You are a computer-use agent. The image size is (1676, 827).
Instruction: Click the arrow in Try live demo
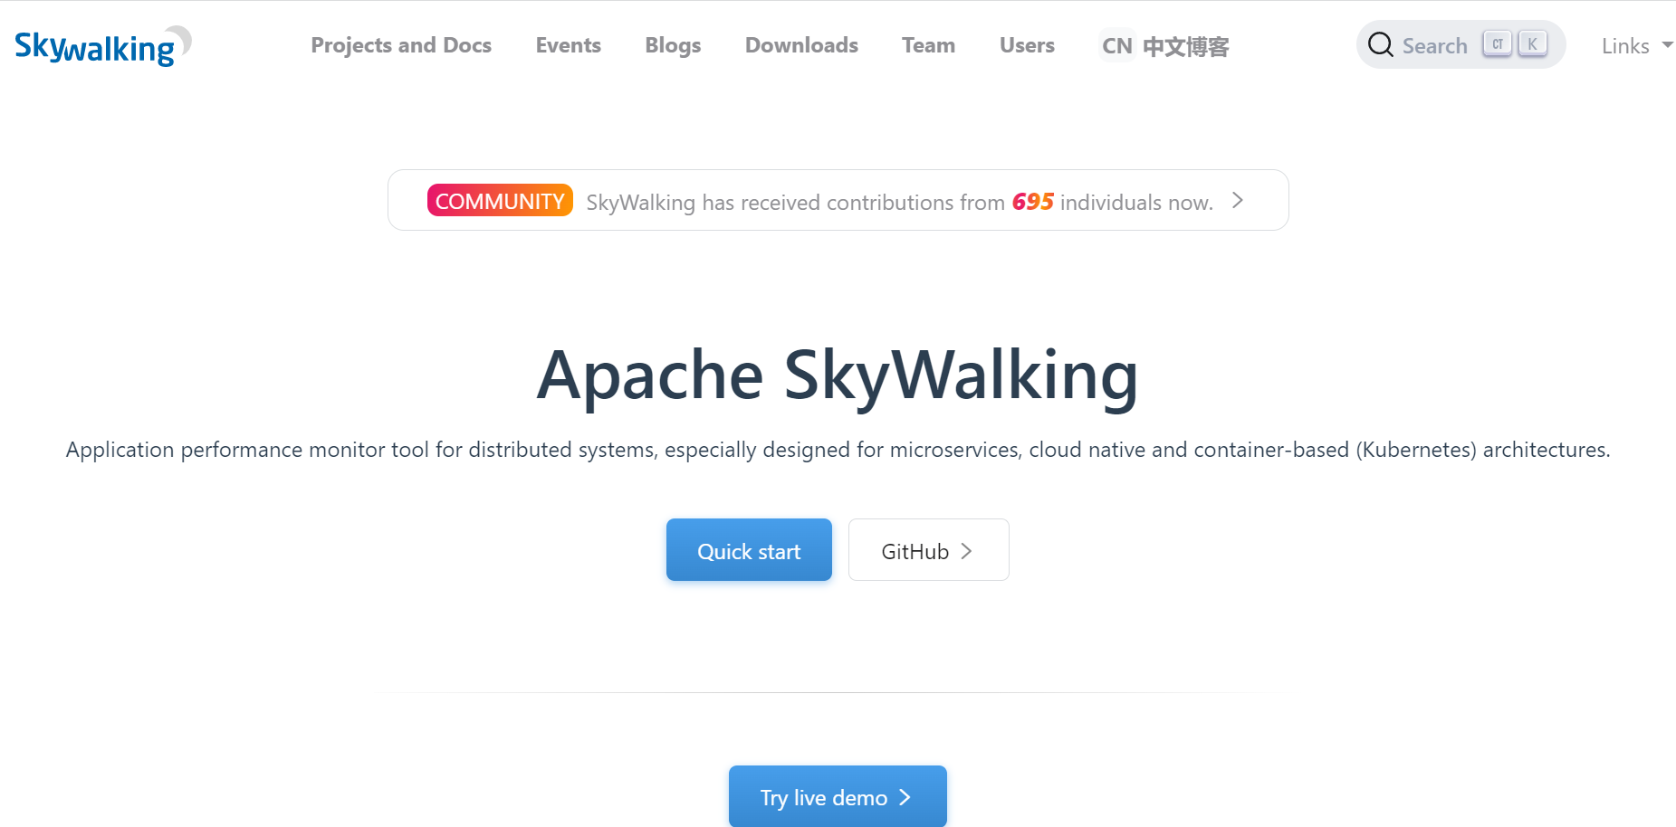click(x=905, y=797)
